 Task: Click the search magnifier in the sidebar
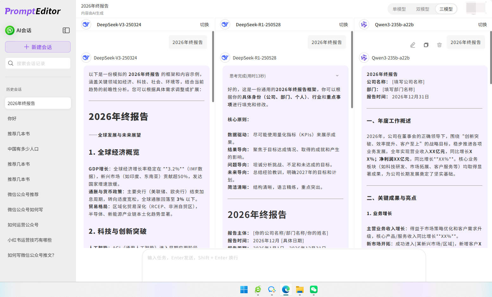click(11, 63)
